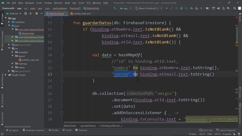Toggle code folding marker at line 20
The image size is (242, 136).
pyautogui.click(x=62, y=55)
